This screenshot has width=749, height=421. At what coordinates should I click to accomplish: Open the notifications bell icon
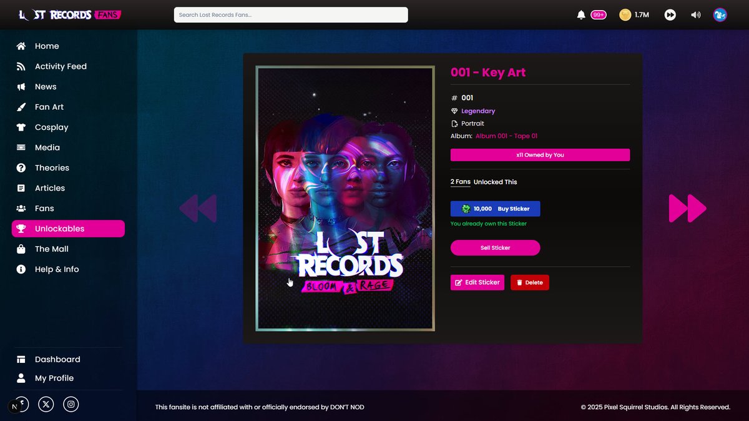581,14
